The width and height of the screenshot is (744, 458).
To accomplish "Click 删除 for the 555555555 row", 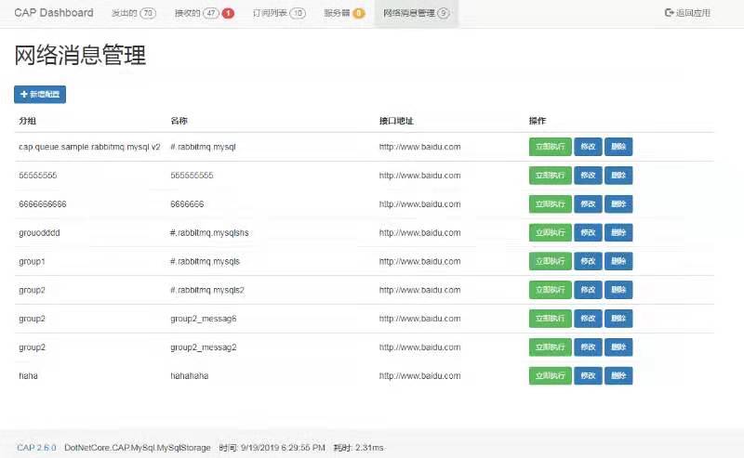I will [618, 176].
